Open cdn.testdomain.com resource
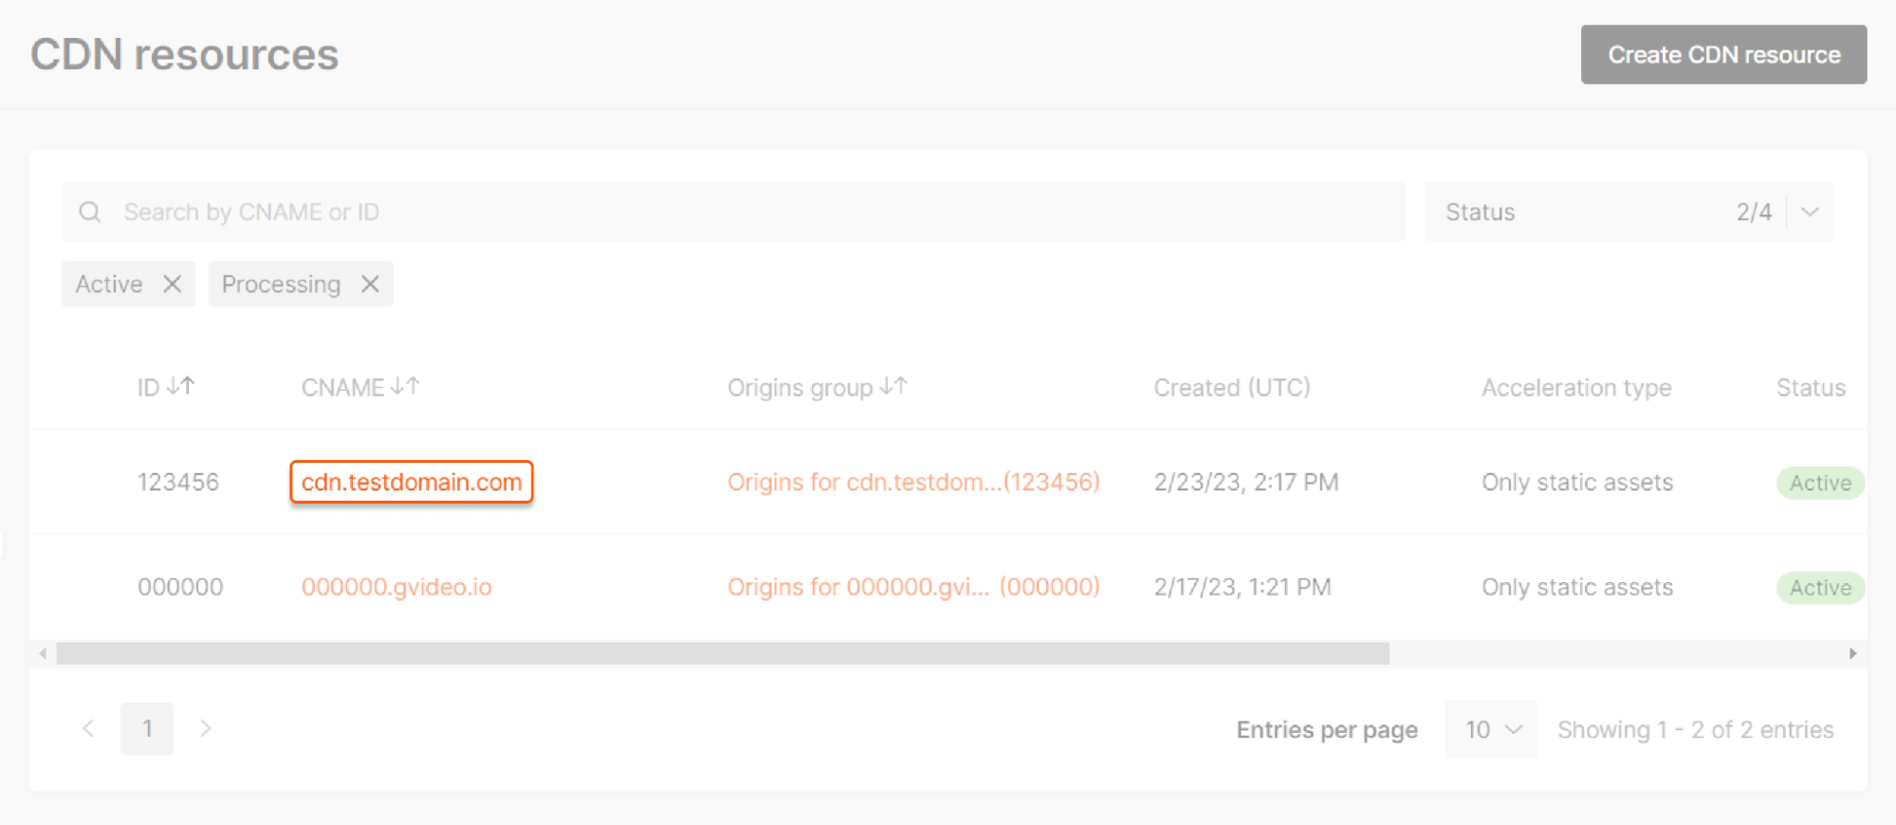This screenshot has height=825, width=1896. [x=412, y=482]
